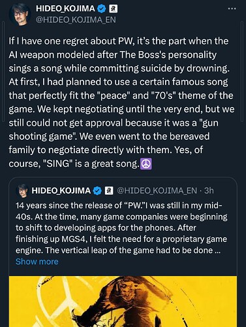The image size is (246, 327).
Task: Click the HIDEO_KOJIMA display name at top
Action: (65, 9)
